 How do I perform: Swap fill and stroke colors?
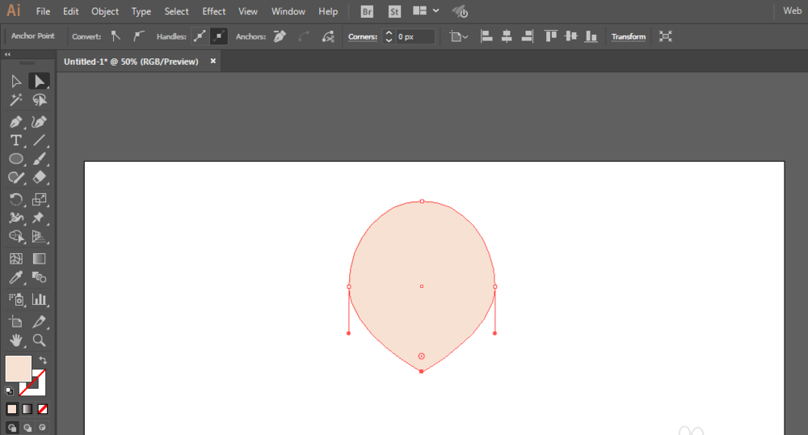point(43,361)
